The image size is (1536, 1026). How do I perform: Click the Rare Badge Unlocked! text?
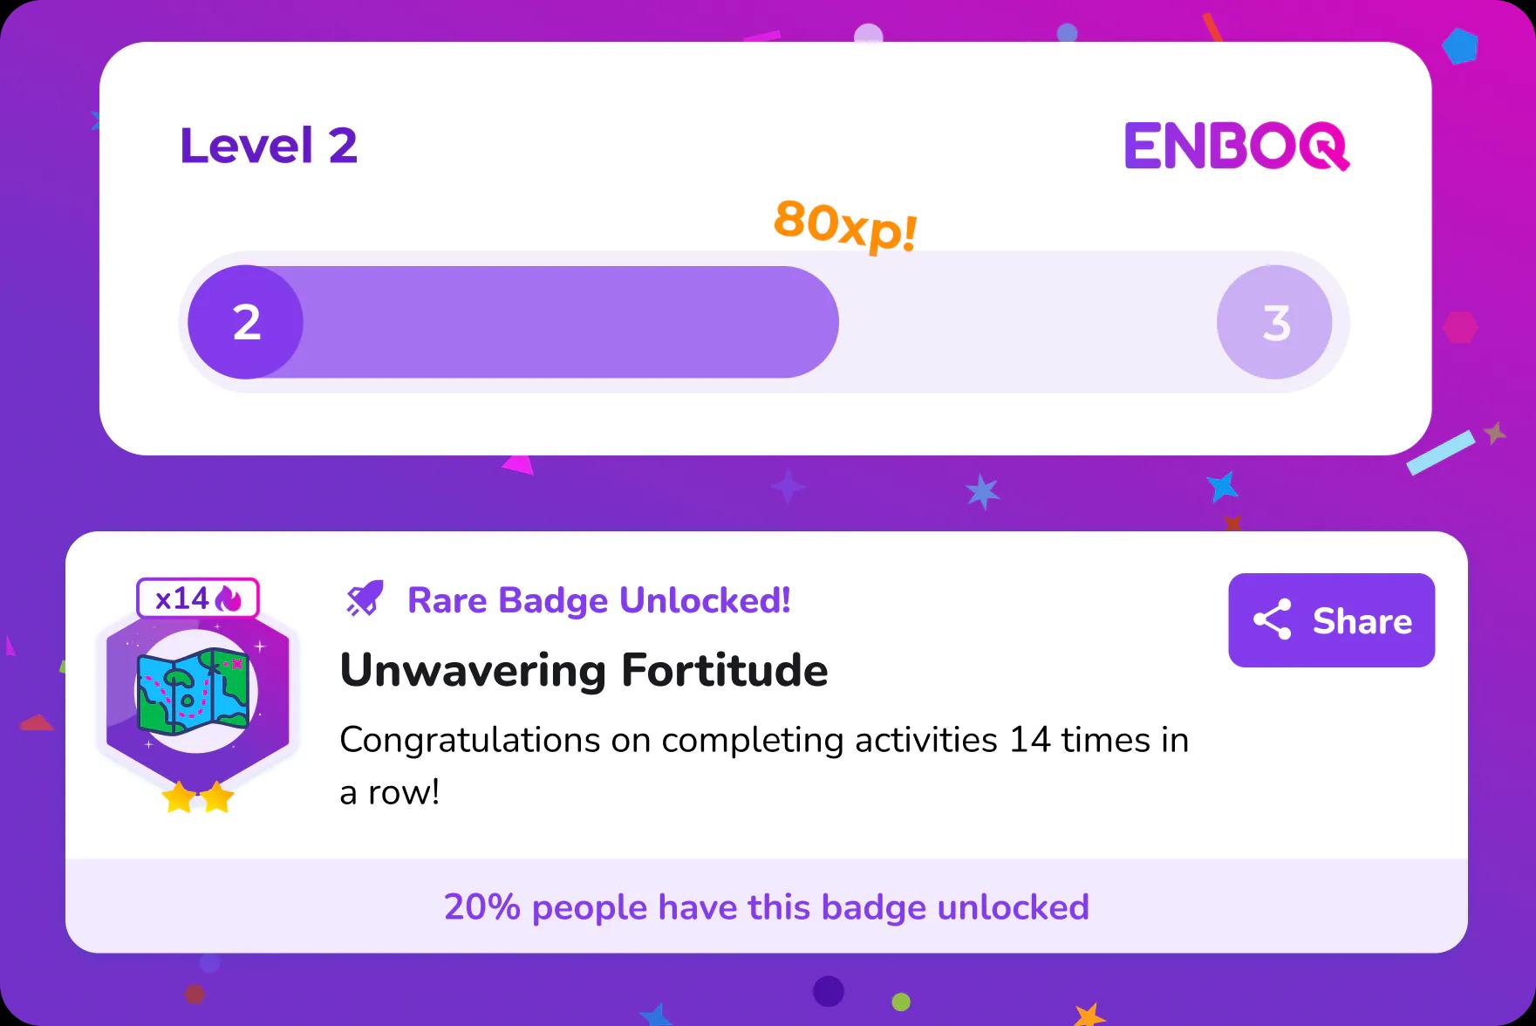click(x=599, y=600)
